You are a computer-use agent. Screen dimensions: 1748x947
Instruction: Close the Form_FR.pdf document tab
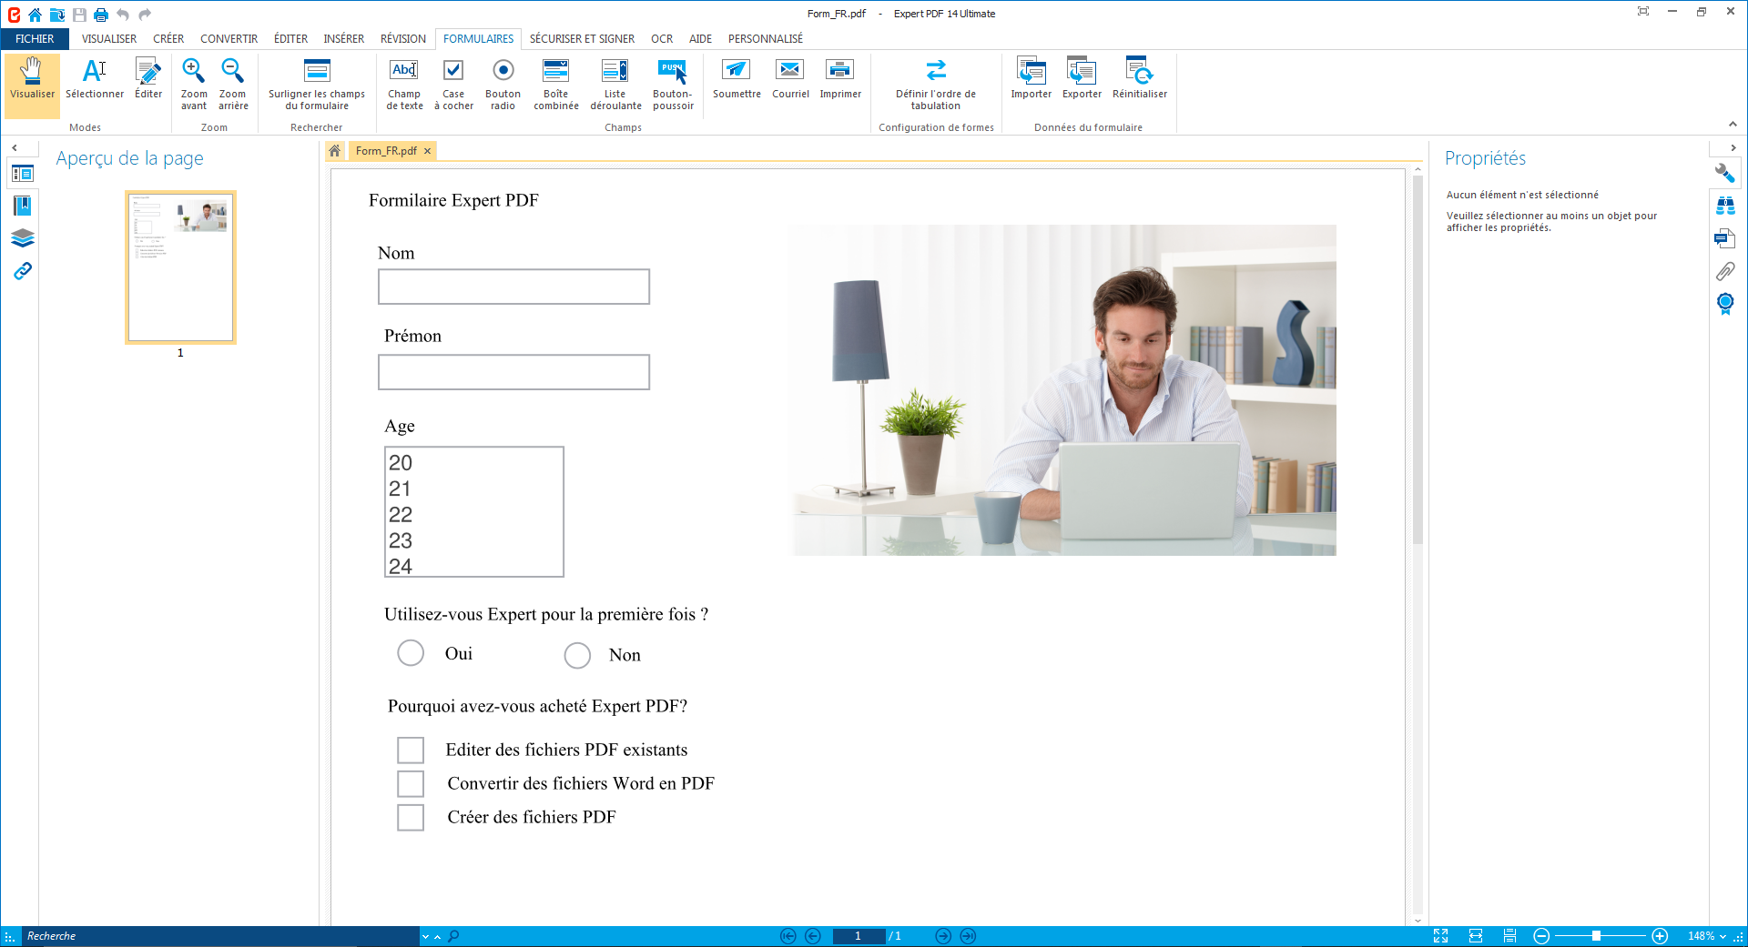(427, 151)
